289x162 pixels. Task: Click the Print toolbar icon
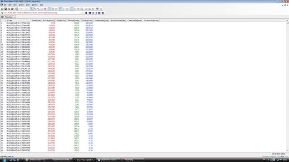click(12, 9)
